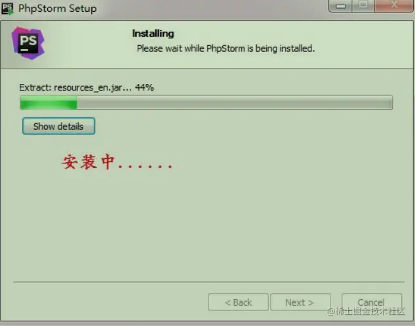Click the Installing heading
This screenshot has height=326, width=415.
click(153, 33)
